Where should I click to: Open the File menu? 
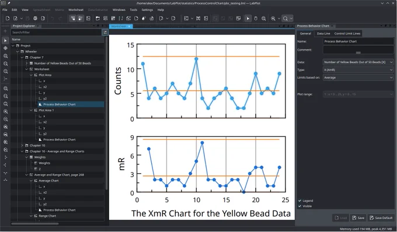coord(5,10)
